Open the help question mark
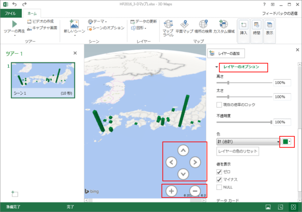 pyautogui.click(x=264, y=4)
